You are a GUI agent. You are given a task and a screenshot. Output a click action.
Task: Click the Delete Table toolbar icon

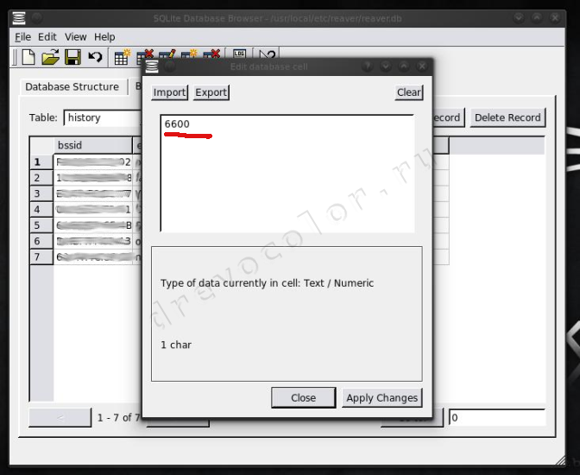point(145,54)
